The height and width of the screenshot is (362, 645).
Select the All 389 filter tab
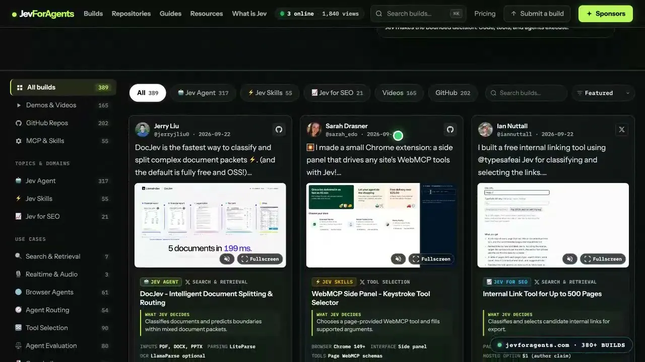[148, 93]
